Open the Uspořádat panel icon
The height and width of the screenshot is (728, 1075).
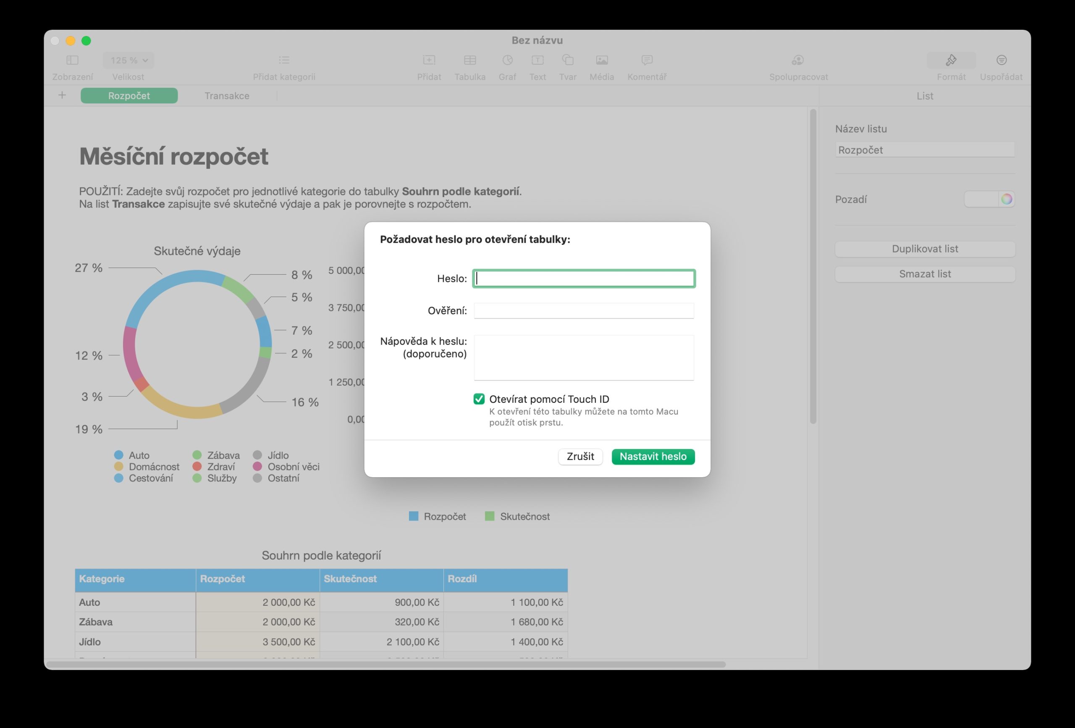(x=1001, y=60)
